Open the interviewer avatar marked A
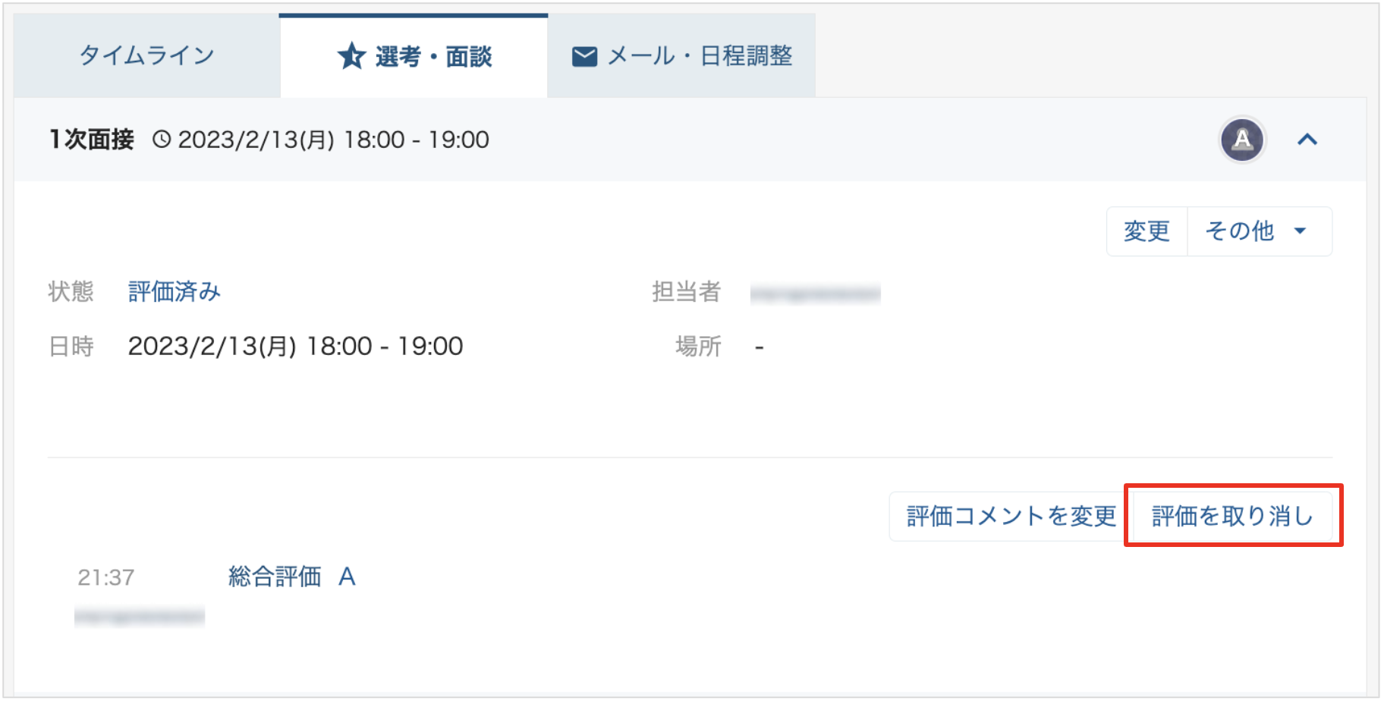Image resolution: width=1384 pixels, height=704 pixels. pos(1241,140)
